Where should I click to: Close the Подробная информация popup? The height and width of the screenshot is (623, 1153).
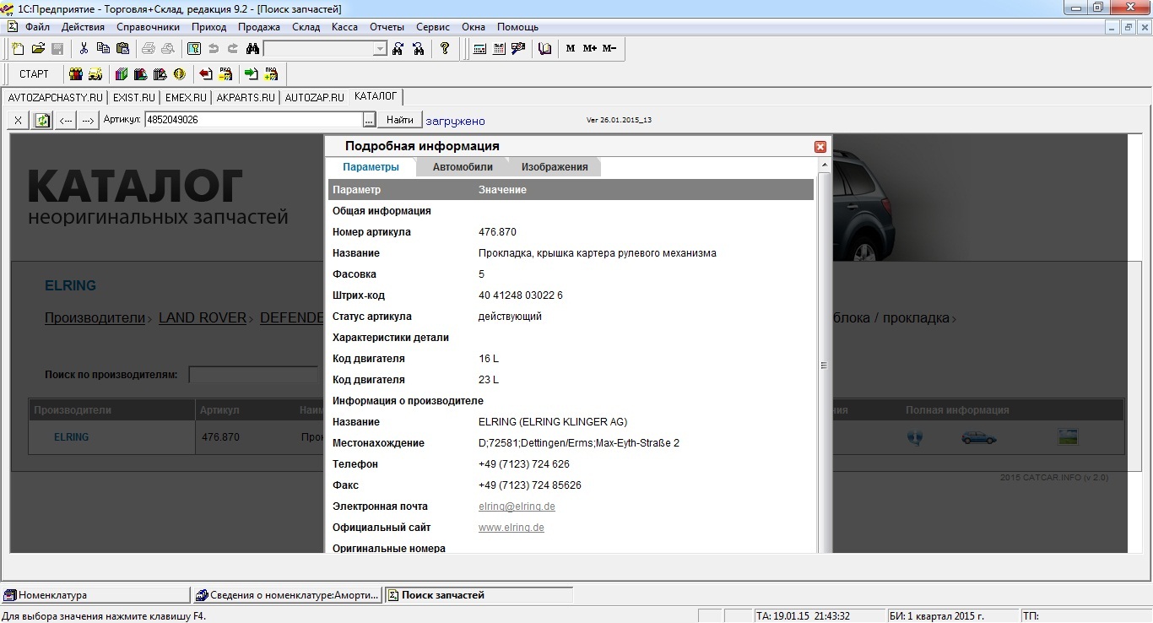tap(820, 147)
